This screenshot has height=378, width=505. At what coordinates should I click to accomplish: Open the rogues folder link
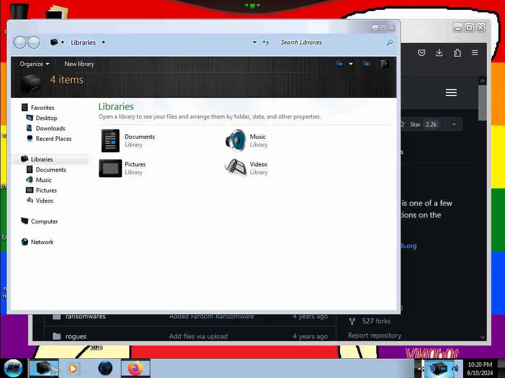(x=76, y=336)
